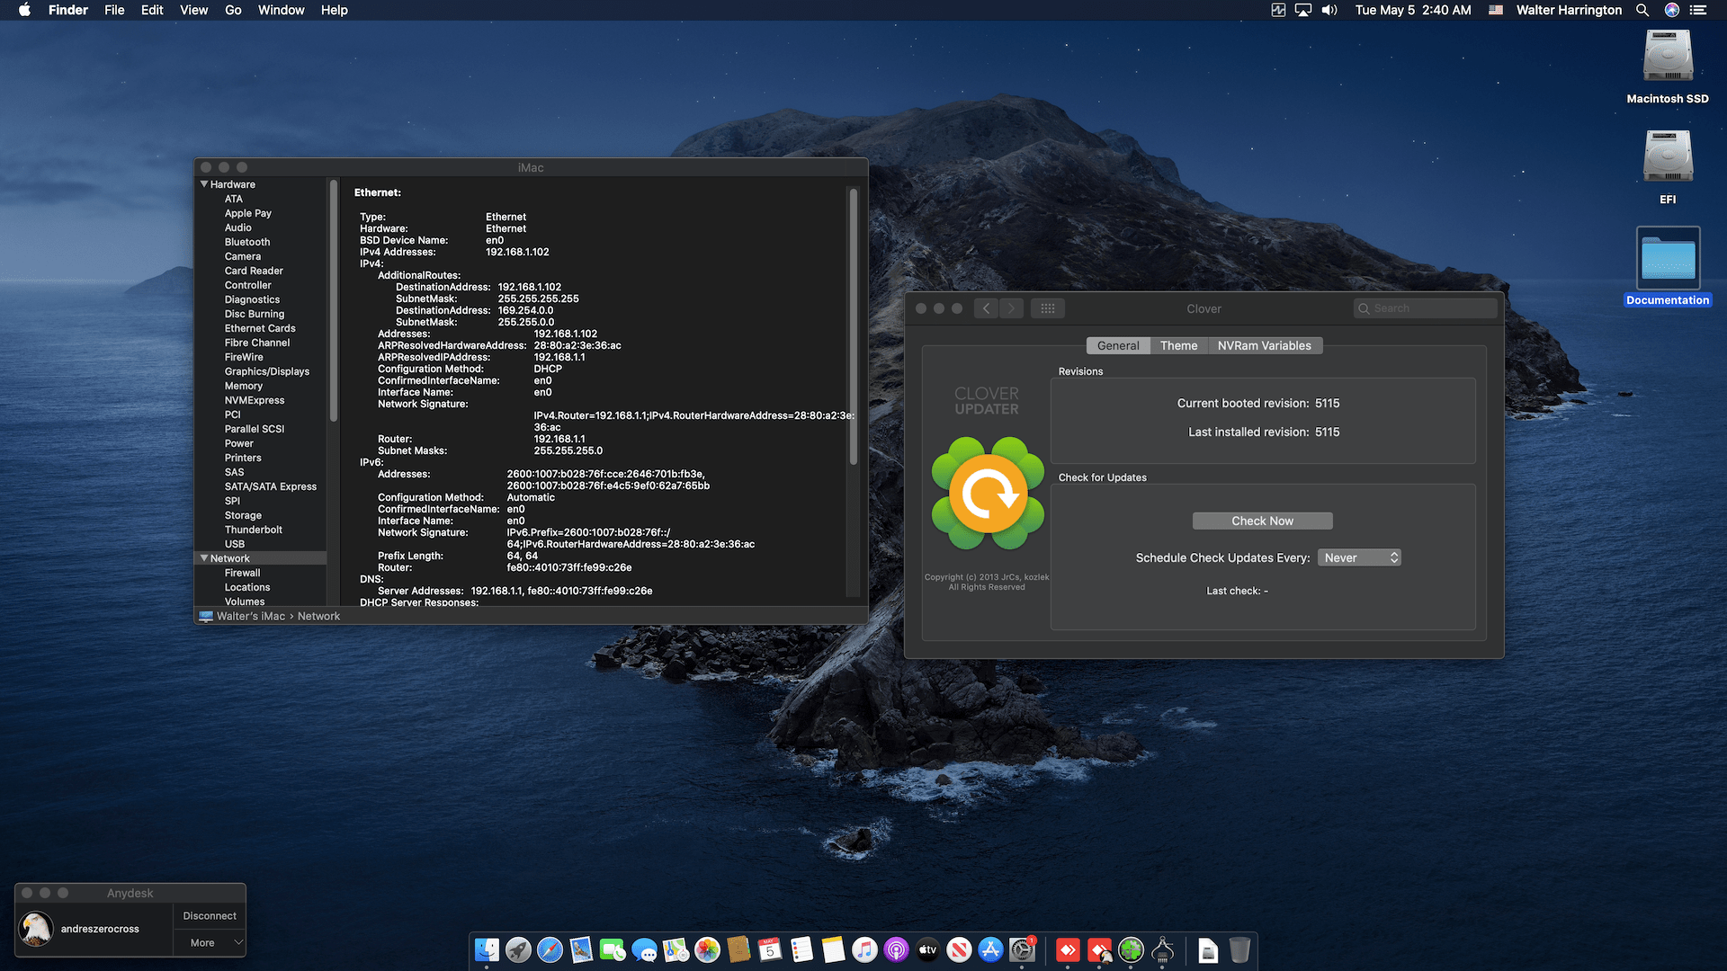Go back in the Clover preference pane
1727x971 pixels.
coord(987,308)
